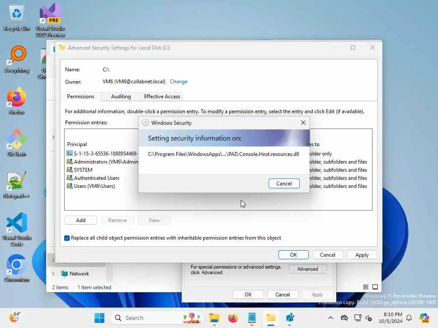Image resolution: width=438 pixels, height=328 pixels.
Task: Switch Explorer to large thumbnails view icon
Action: 375,287
